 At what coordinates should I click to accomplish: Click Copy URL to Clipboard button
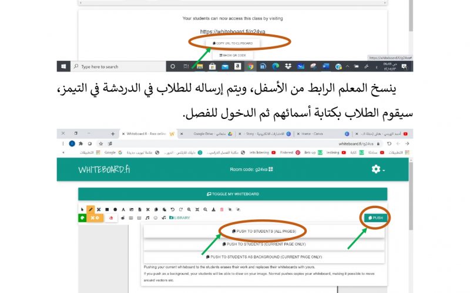point(233,43)
